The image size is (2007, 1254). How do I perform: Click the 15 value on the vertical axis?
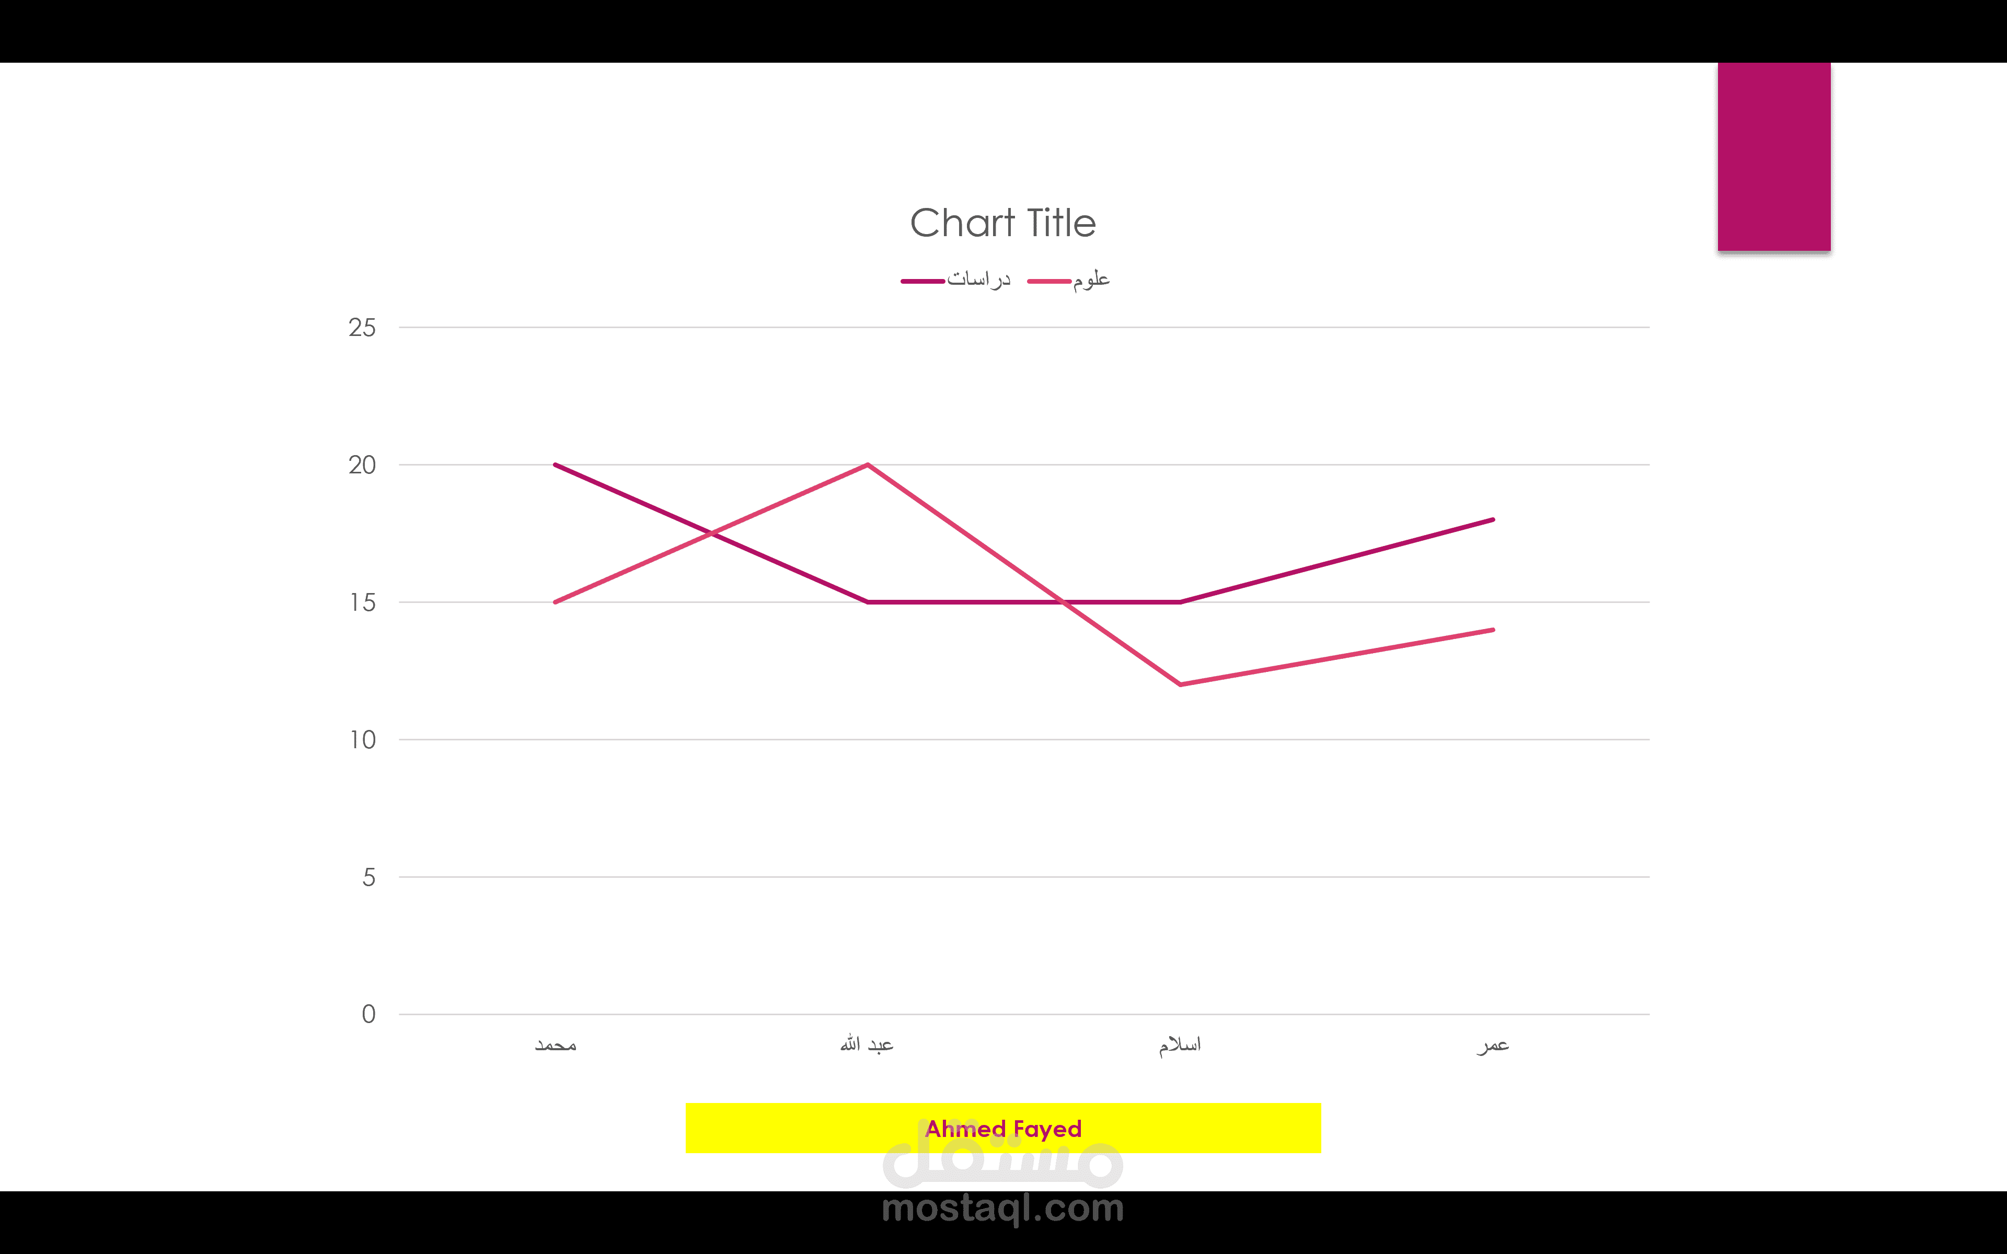click(362, 603)
